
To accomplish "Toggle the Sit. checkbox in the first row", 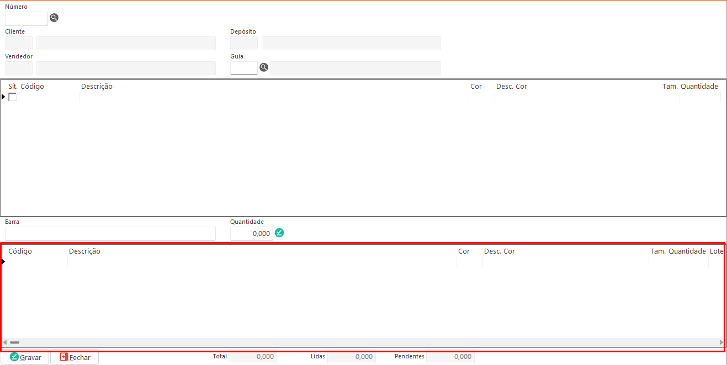I will click(x=13, y=97).
